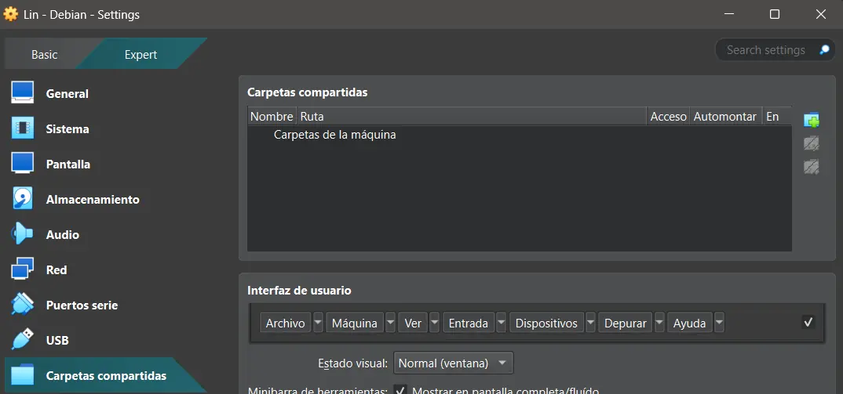This screenshot has width=843, height=394.
Task: Click the Depurar menu button
Action: click(x=626, y=324)
